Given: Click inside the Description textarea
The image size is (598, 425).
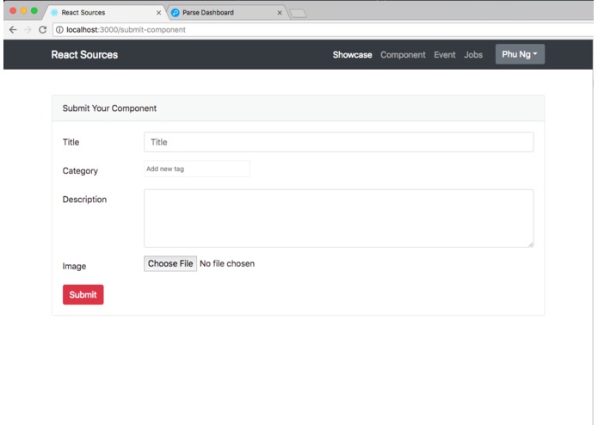Looking at the screenshot, I should [x=339, y=219].
